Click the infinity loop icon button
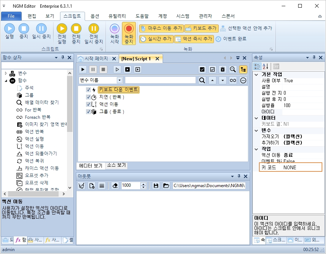The height and width of the screenshot is (254, 326). pyautogui.click(x=233, y=80)
